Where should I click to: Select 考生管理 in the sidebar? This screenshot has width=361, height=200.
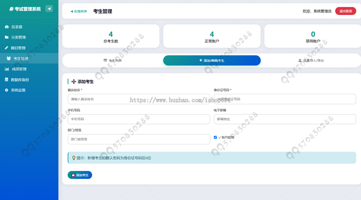[x=29, y=58]
